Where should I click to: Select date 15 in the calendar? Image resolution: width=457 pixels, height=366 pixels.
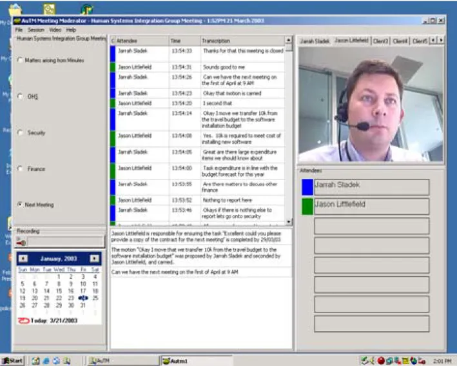coord(59,291)
